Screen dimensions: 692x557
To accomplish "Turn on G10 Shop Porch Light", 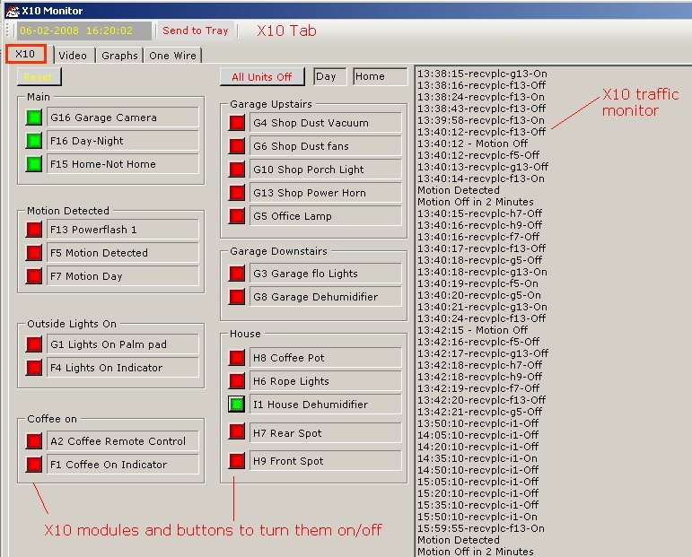I will tap(237, 170).
